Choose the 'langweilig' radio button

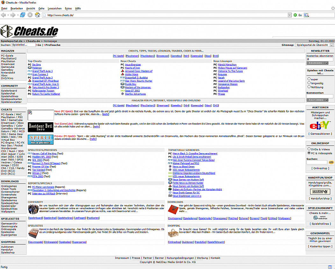pyautogui.click(x=309, y=83)
